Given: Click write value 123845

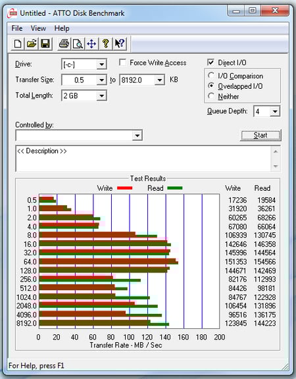Looking at the screenshot, I should [x=236, y=324].
